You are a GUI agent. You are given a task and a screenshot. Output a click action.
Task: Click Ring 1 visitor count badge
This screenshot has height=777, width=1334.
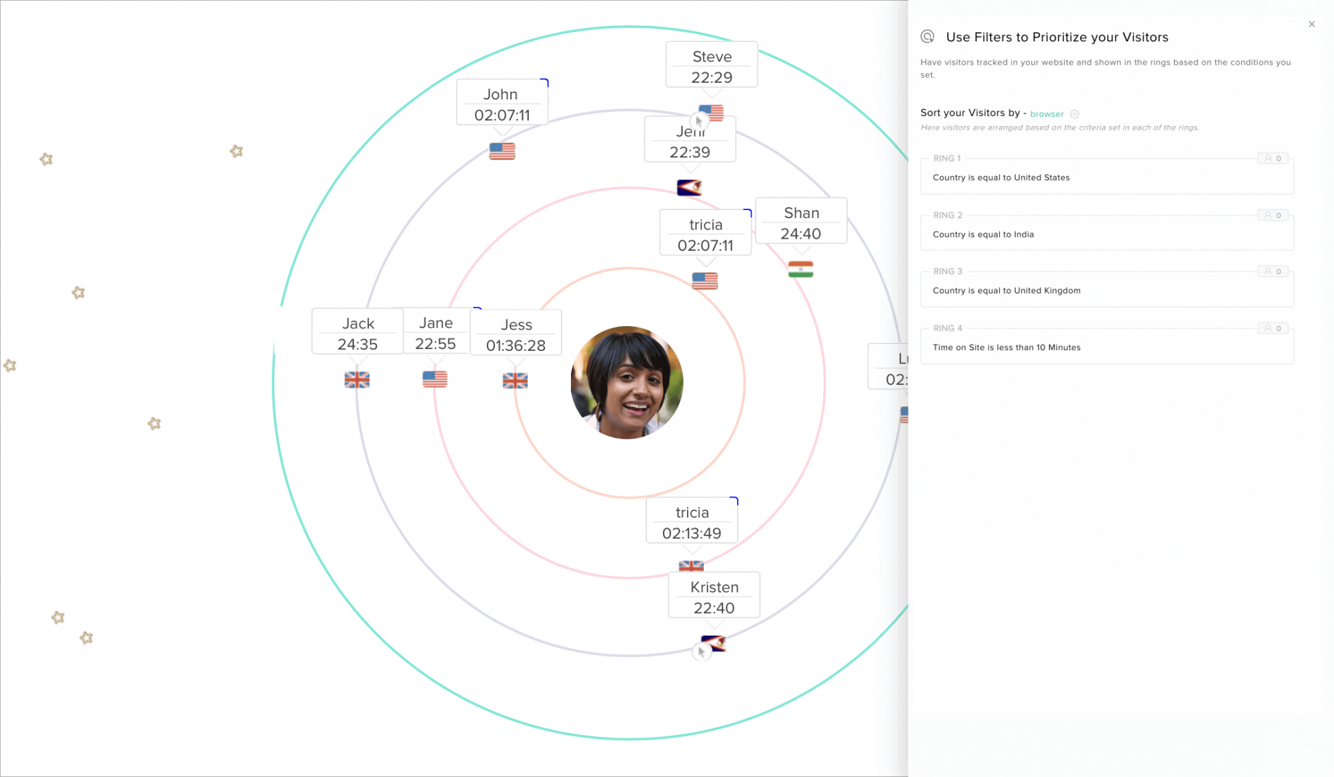1273,158
